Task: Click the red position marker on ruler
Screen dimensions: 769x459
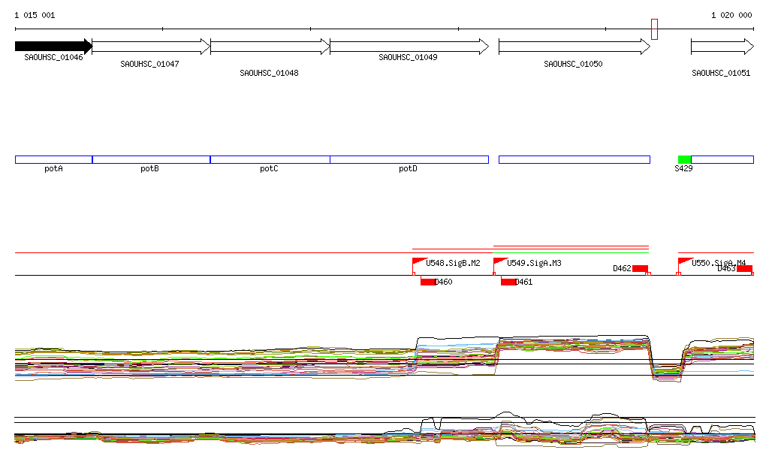Action: pyautogui.click(x=654, y=29)
